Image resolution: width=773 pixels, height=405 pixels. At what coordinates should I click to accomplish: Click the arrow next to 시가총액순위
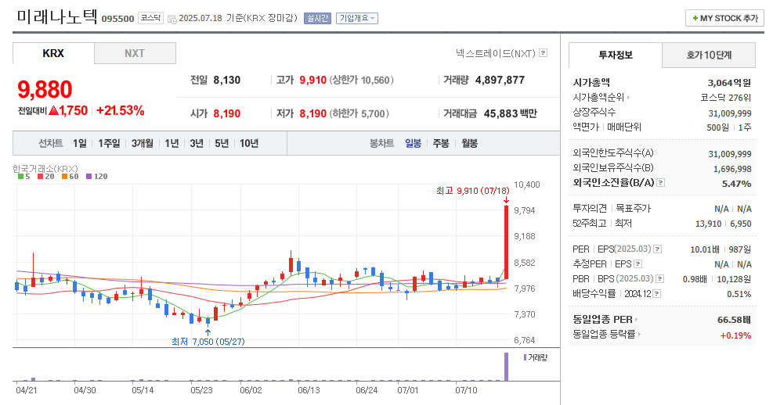point(629,98)
